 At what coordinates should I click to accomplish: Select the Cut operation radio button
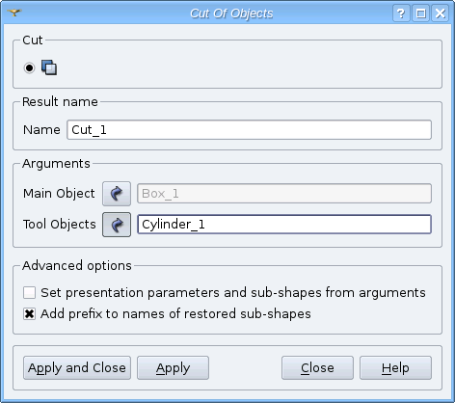(29, 68)
